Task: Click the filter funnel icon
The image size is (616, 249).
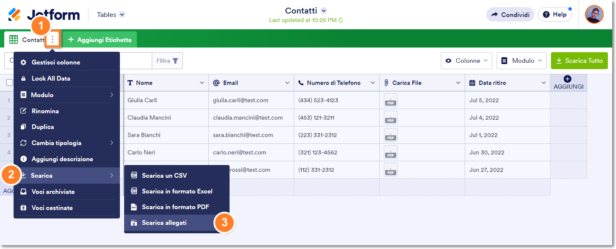Action: pyautogui.click(x=175, y=61)
